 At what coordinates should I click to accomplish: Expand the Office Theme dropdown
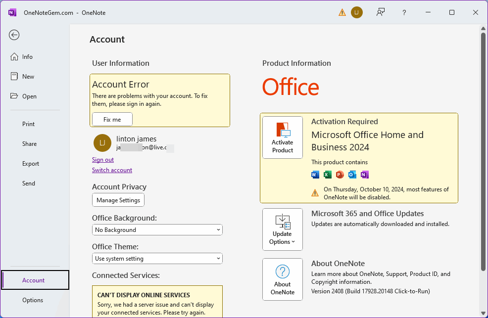[x=157, y=258]
